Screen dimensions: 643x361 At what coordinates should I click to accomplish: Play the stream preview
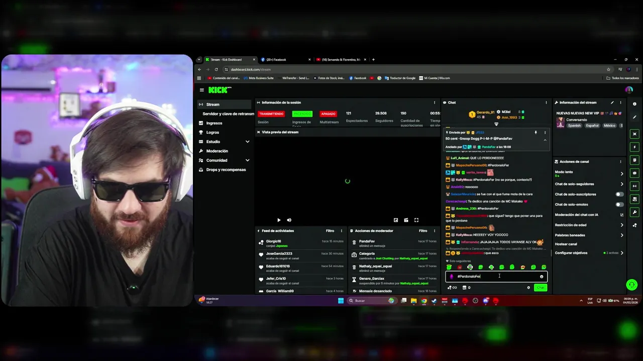coord(279,220)
